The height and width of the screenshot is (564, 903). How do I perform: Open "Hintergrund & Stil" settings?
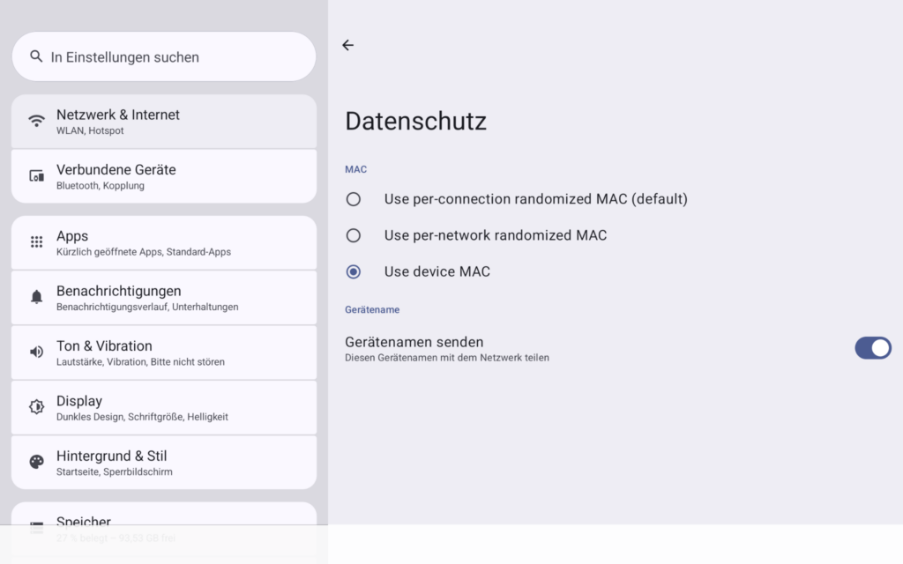click(x=163, y=462)
